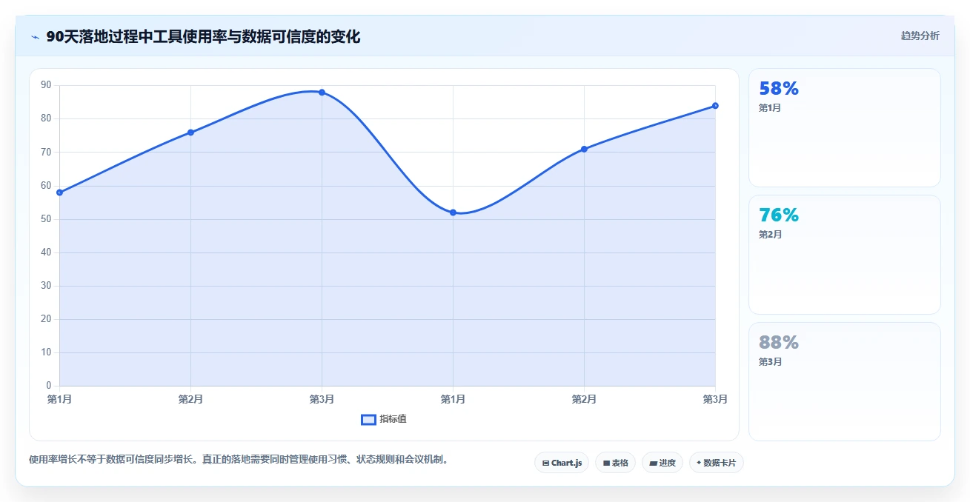Screen dimensions: 970x502
Task: Click the y-axis label 90
Action: [46, 85]
